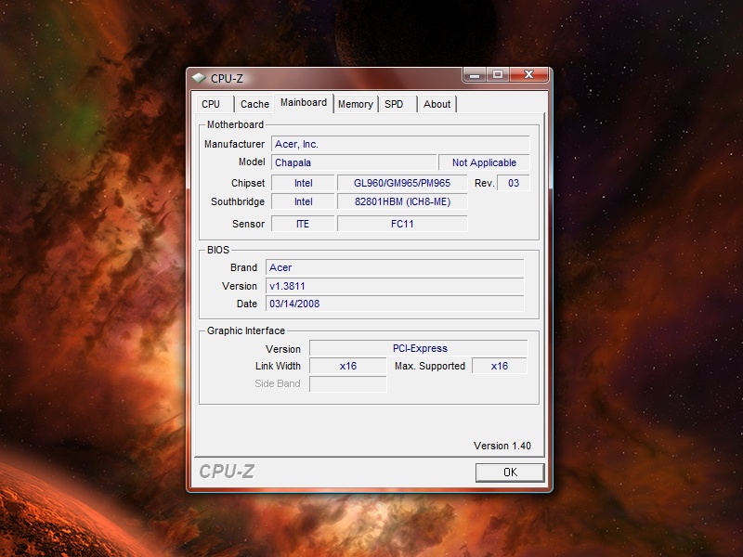Open the Memory tab
This screenshot has height=557, width=743.
click(x=356, y=104)
